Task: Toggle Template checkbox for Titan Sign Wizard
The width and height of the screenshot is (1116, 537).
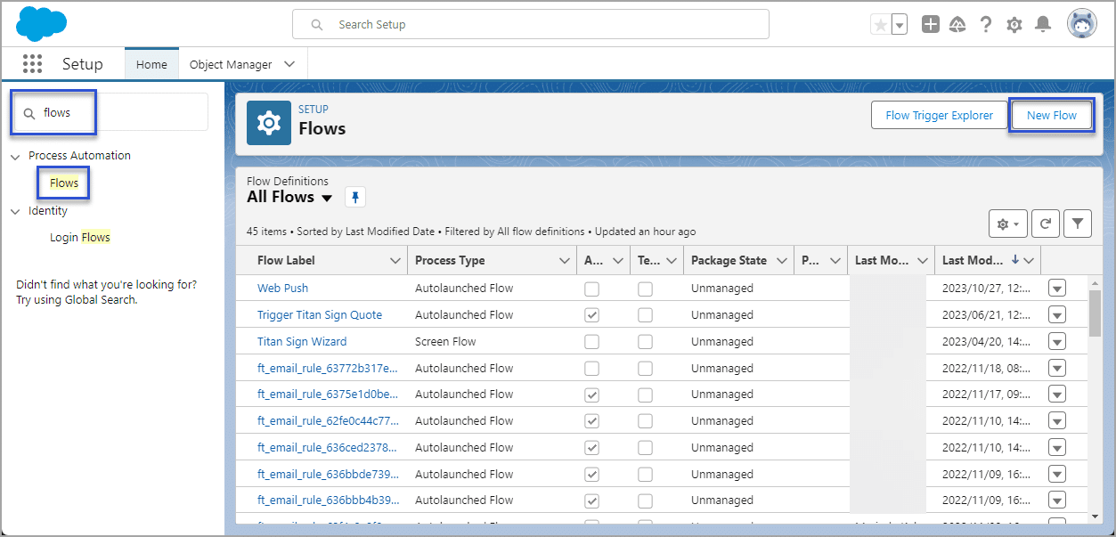Action: 645,342
